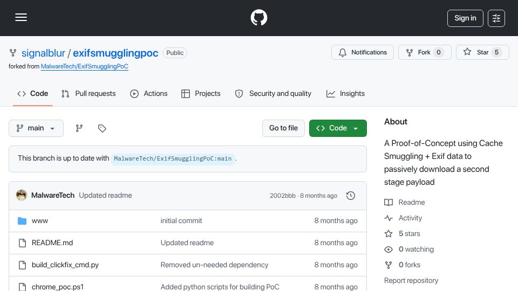Expand the green Code dropdown
The width and height of the screenshot is (518, 291).
(x=338, y=128)
